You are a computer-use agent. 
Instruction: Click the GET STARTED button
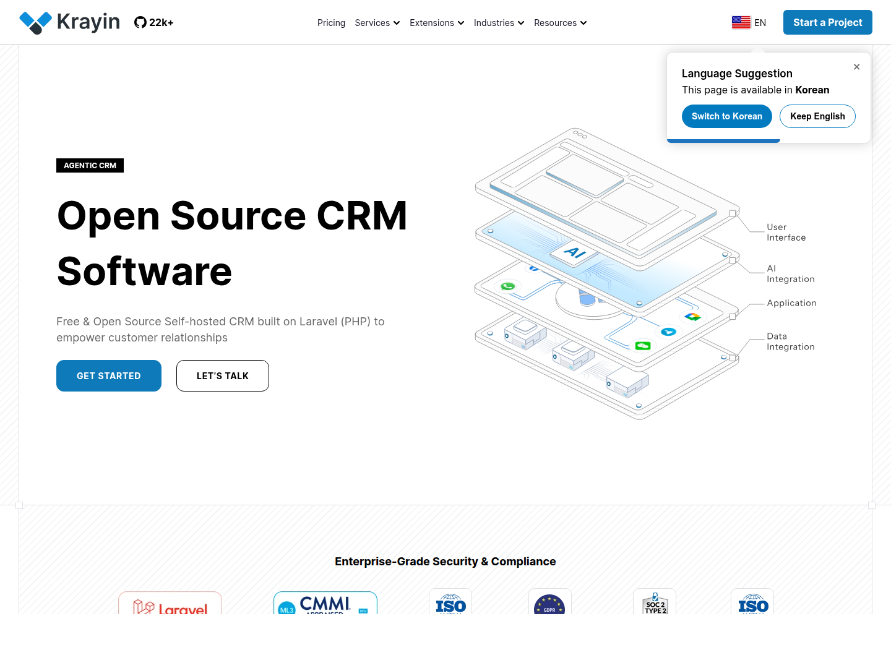(109, 376)
